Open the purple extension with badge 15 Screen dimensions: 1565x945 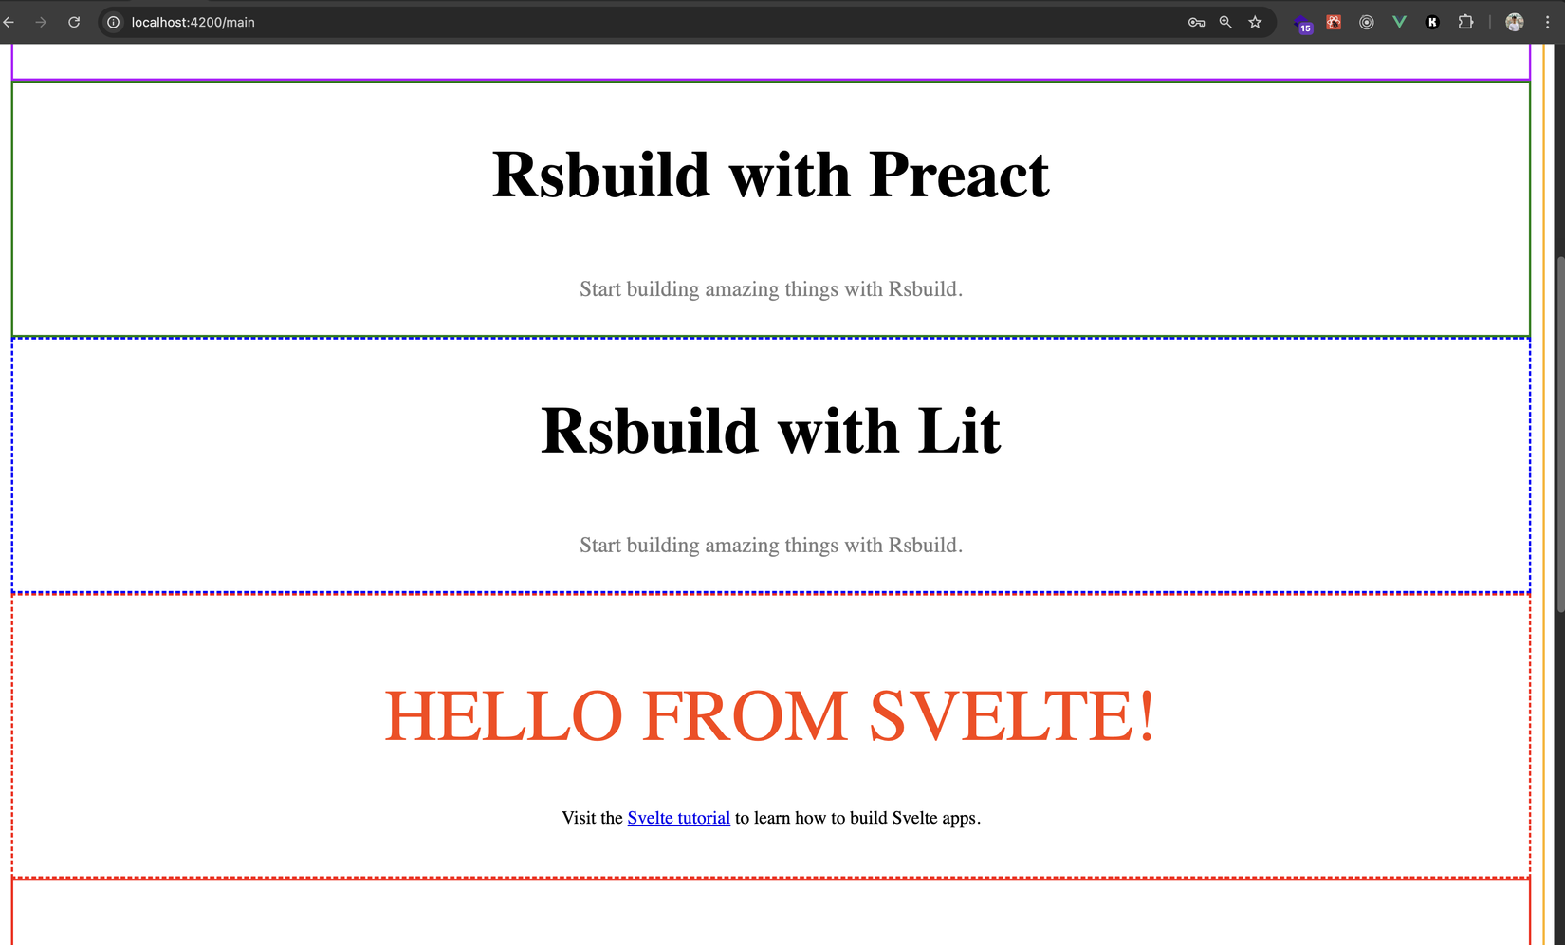point(1303,23)
